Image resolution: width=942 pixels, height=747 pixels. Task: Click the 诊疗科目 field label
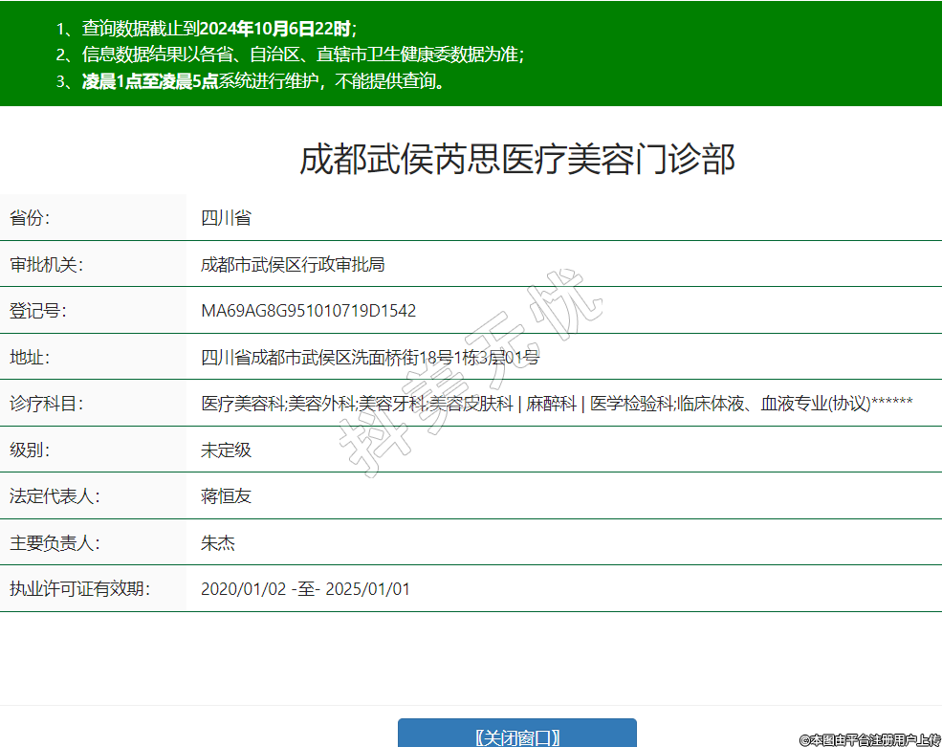46,404
